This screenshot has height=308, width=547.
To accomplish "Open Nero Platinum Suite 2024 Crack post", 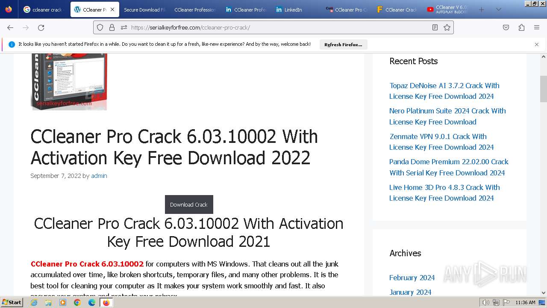I will click(x=447, y=116).
